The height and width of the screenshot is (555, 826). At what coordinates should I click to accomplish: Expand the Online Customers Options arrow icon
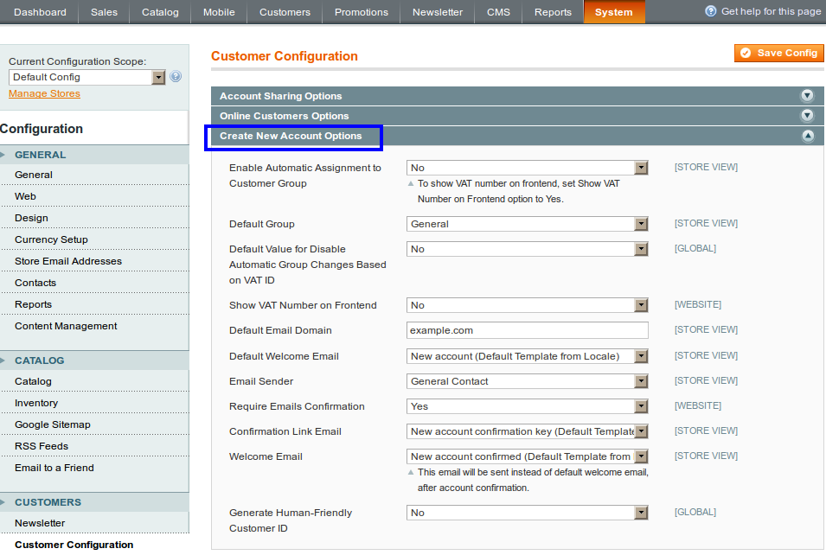click(807, 116)
